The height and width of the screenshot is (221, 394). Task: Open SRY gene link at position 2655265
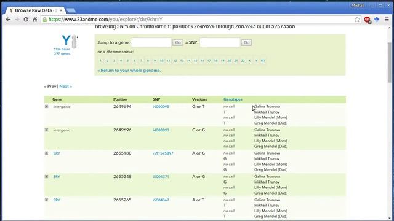(x=57, y=200)
